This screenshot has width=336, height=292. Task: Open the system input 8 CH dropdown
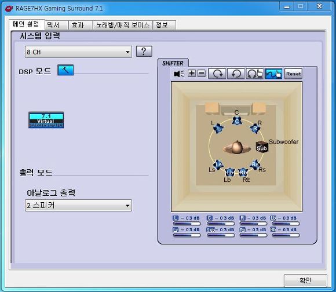point(78,52)
